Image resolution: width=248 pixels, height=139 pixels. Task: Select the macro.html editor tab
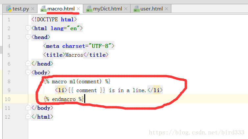(60, 9)
